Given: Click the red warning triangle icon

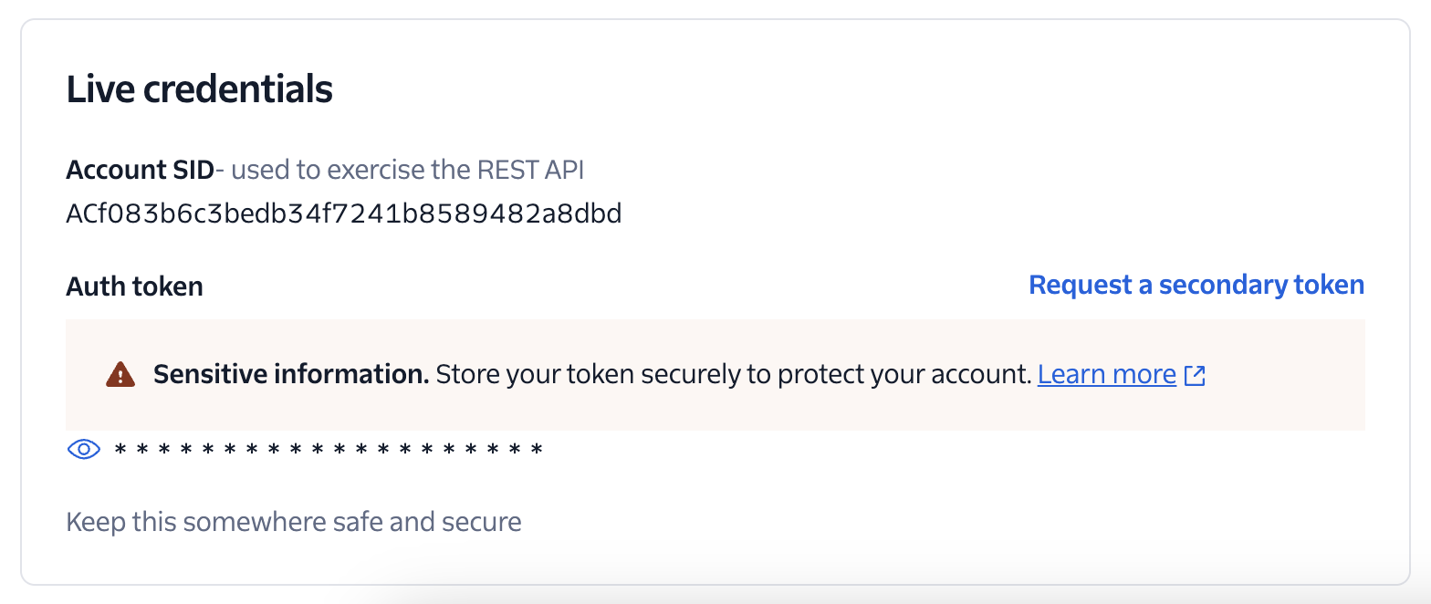Looking at the screenshot, I should tap(120, 374).
